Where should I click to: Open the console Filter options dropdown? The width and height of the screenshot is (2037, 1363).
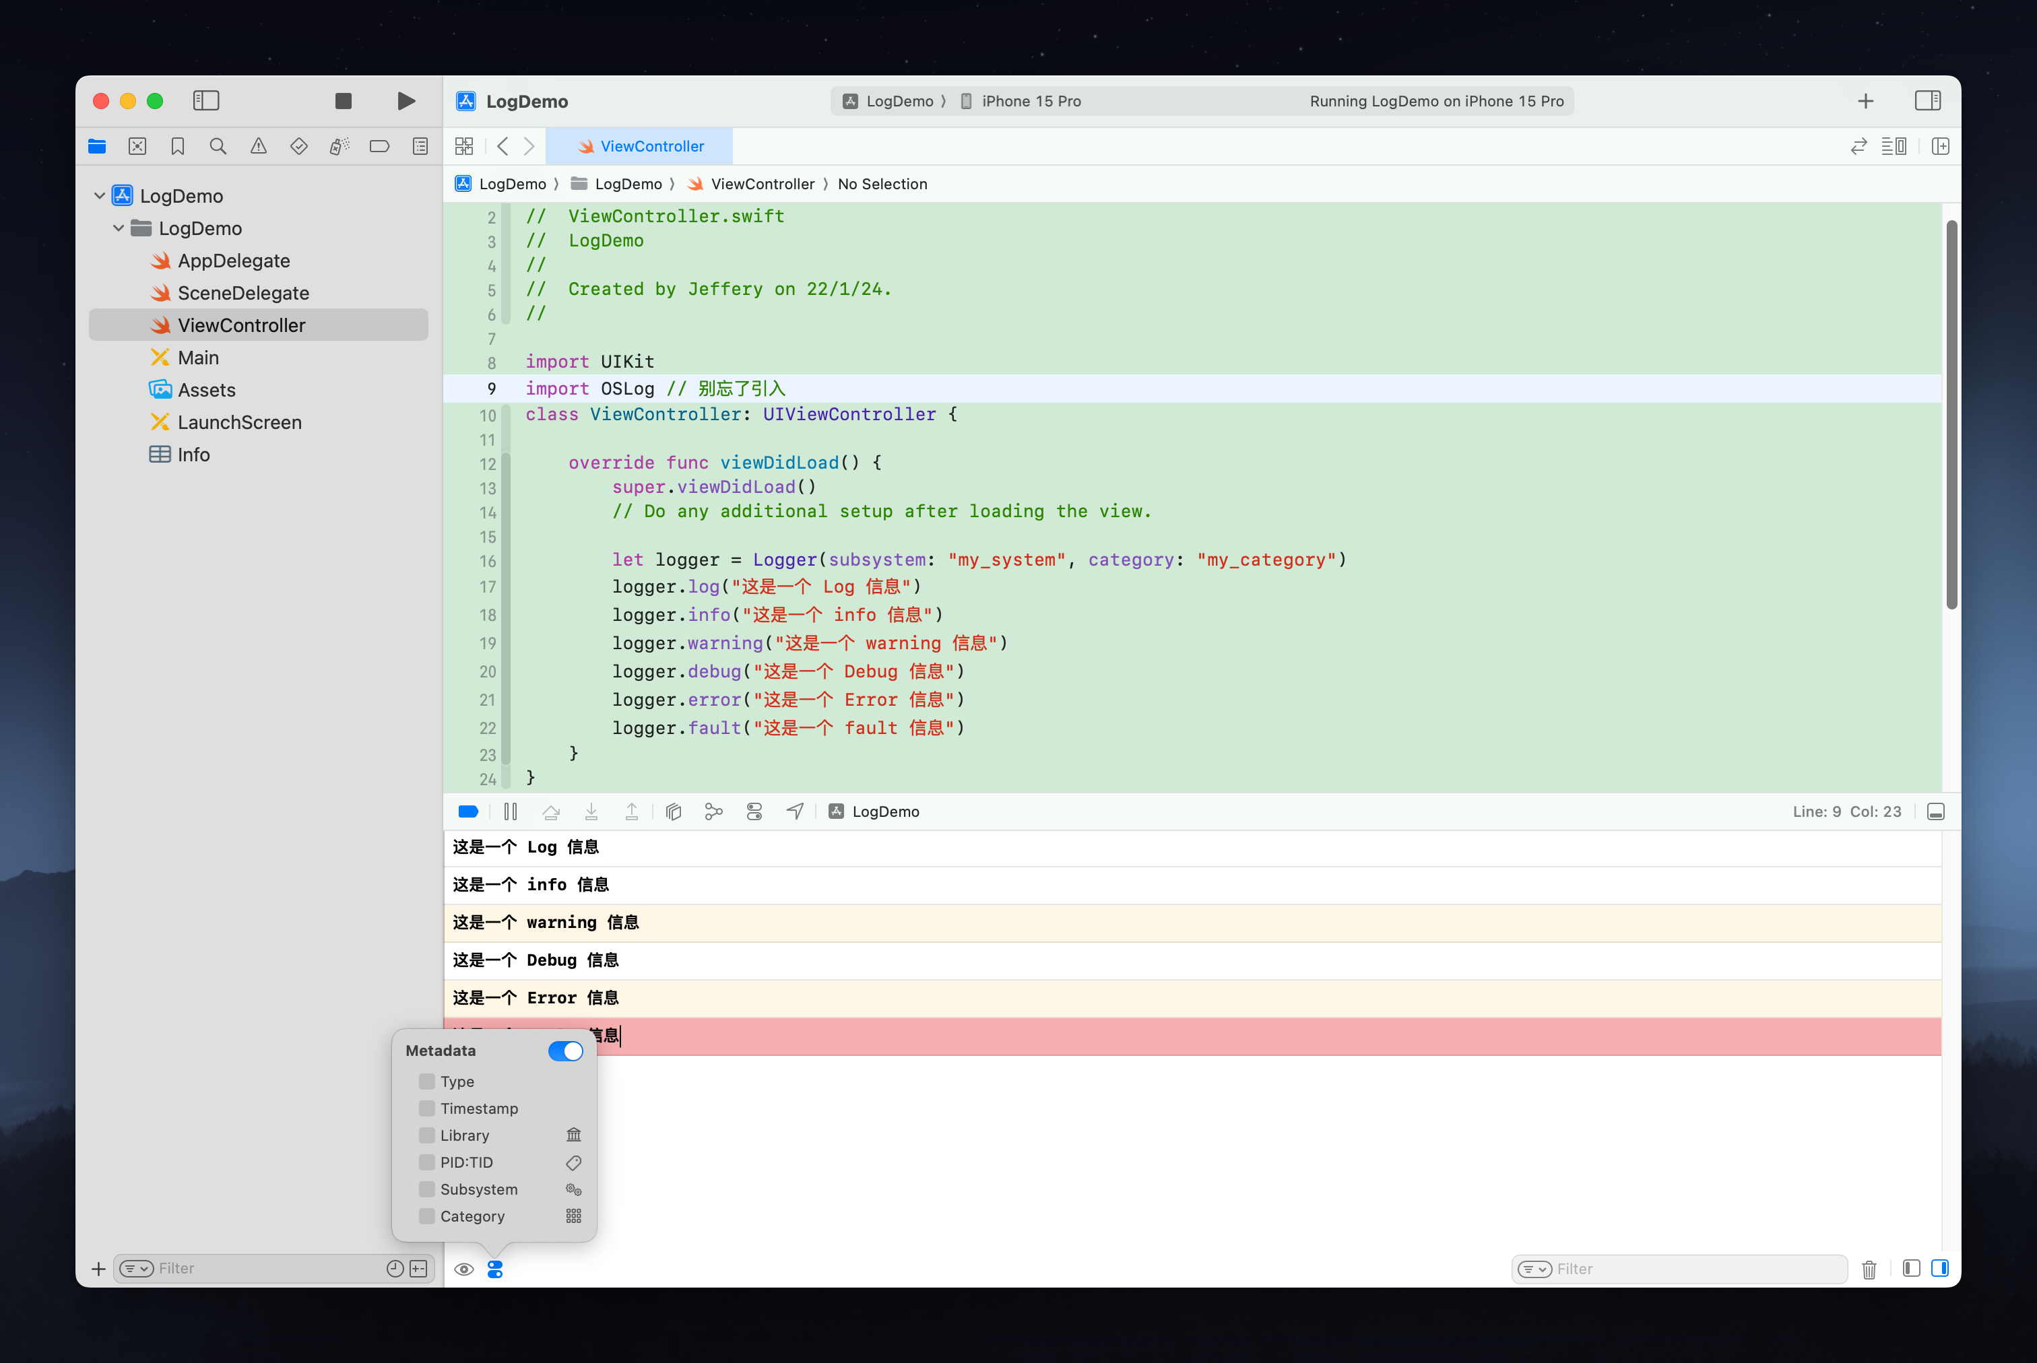click(1534, 1269)
